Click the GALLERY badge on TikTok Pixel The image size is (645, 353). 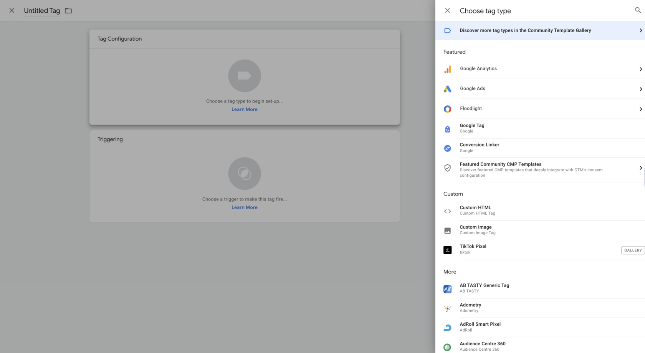click(633, 250)
